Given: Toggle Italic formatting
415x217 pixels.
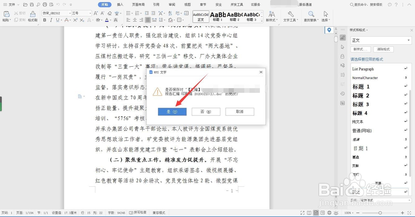Looking at the screenshot, I should 51,20.
